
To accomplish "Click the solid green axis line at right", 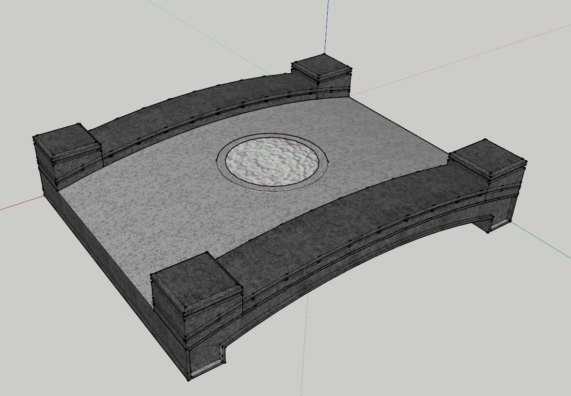I will (x=543, y=242).
